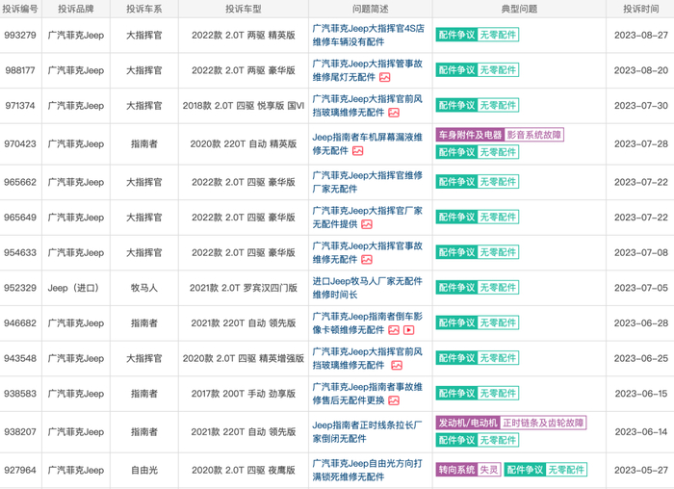Click picture icon in complaint 970423 row
The width and height of the screenshot is (674, 489).
click(x=358, y=151)
